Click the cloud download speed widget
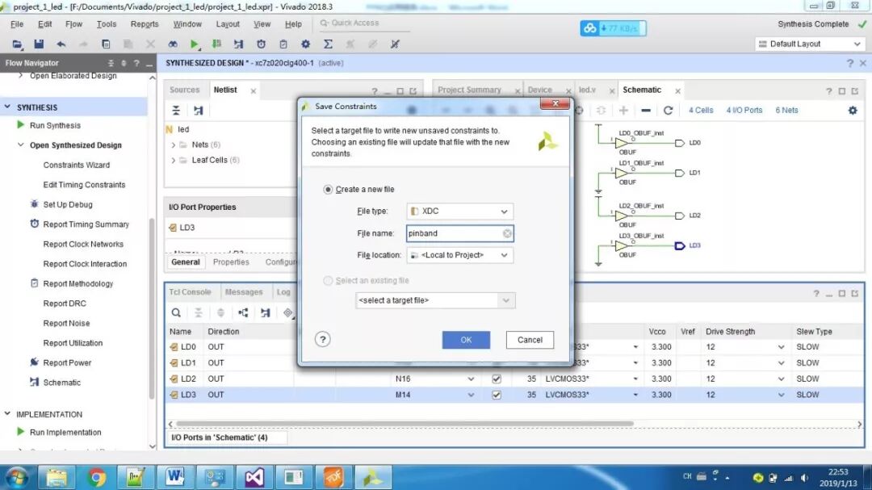Image resolution: width=872 pixels, height=490 pixels. 613,27
